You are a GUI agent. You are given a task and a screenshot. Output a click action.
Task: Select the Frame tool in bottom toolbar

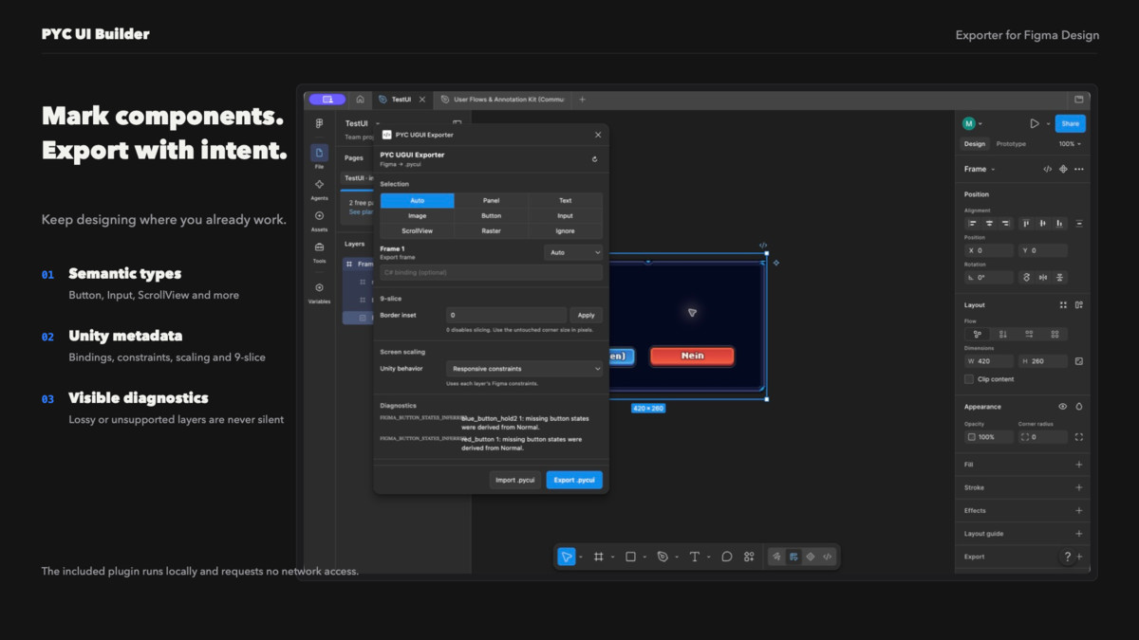coord(599,557)
